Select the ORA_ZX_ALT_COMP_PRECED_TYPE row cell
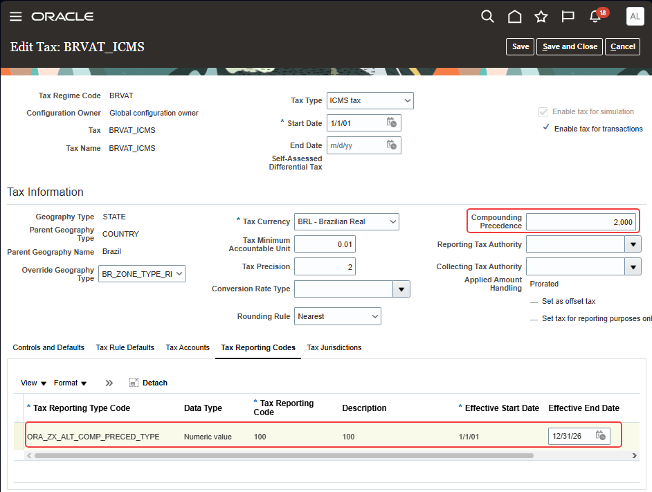 93,437
